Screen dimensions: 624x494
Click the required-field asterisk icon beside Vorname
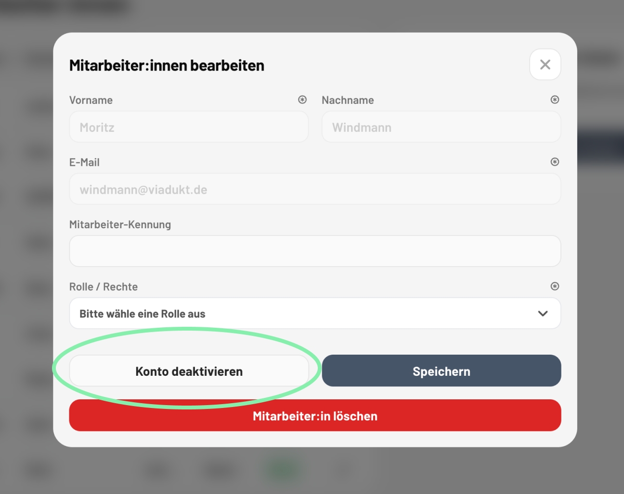click(302, 99)
